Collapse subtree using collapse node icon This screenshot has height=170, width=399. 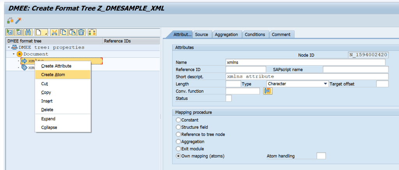pyautogui.click(x=19, y=33)
